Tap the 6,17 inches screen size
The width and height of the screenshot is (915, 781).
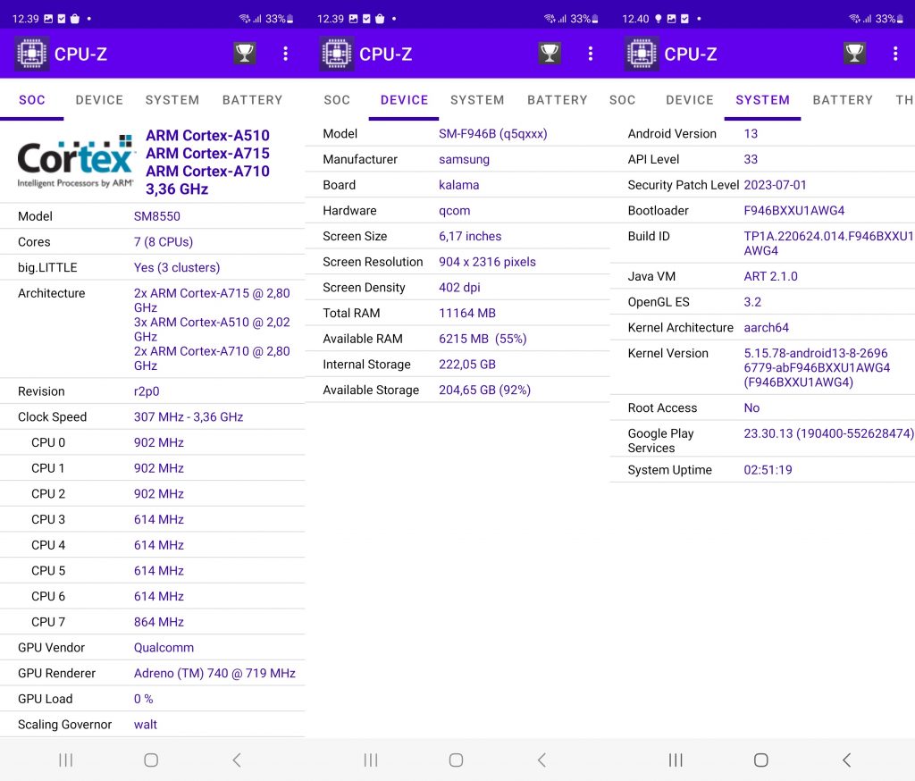click(x=470, y=236)
